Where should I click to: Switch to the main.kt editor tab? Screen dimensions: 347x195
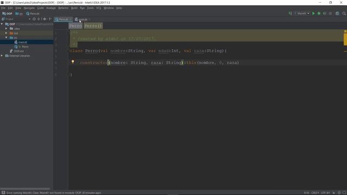pyautogui.click(x=82, y=19)
